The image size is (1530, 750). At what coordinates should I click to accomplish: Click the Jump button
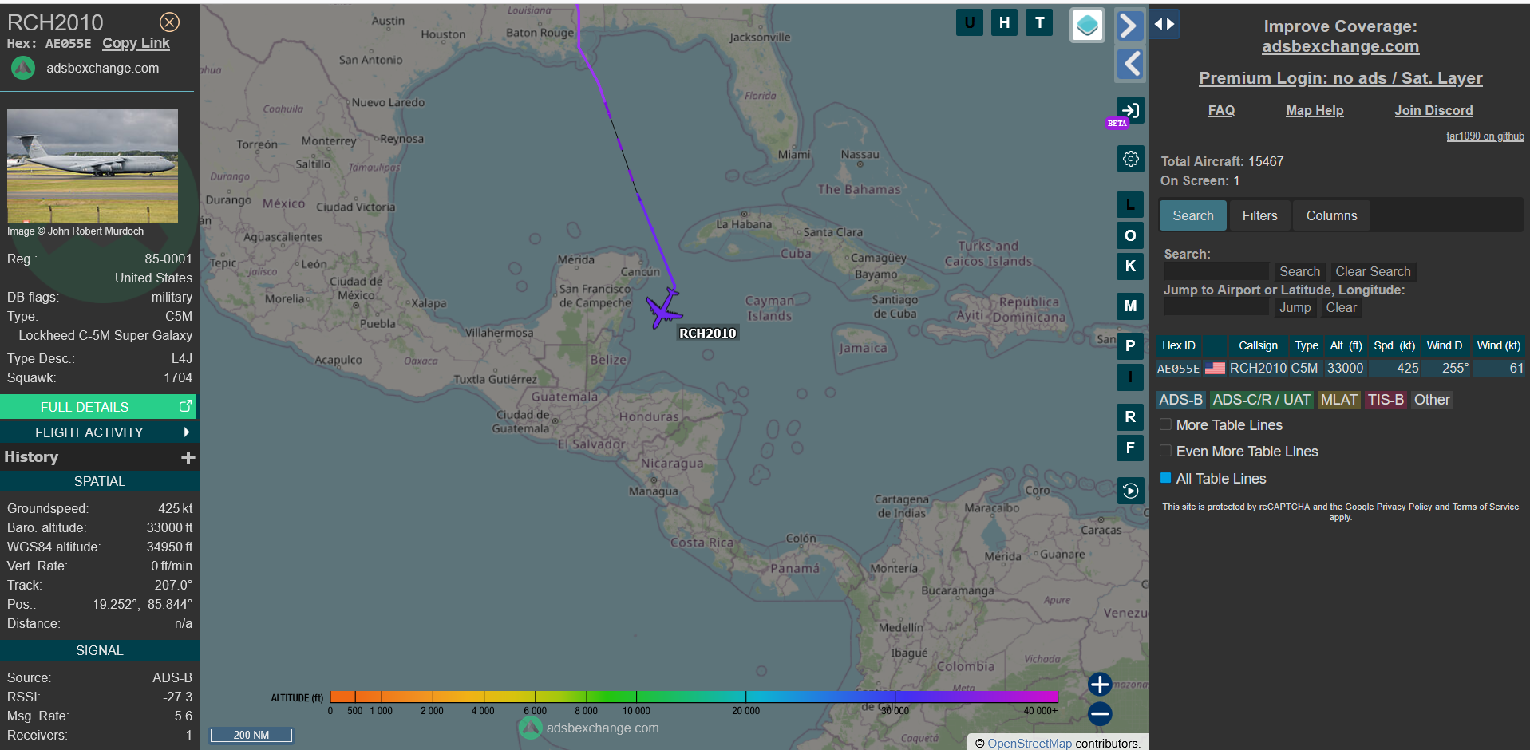pyautogui.click(x=1295, y=307)
